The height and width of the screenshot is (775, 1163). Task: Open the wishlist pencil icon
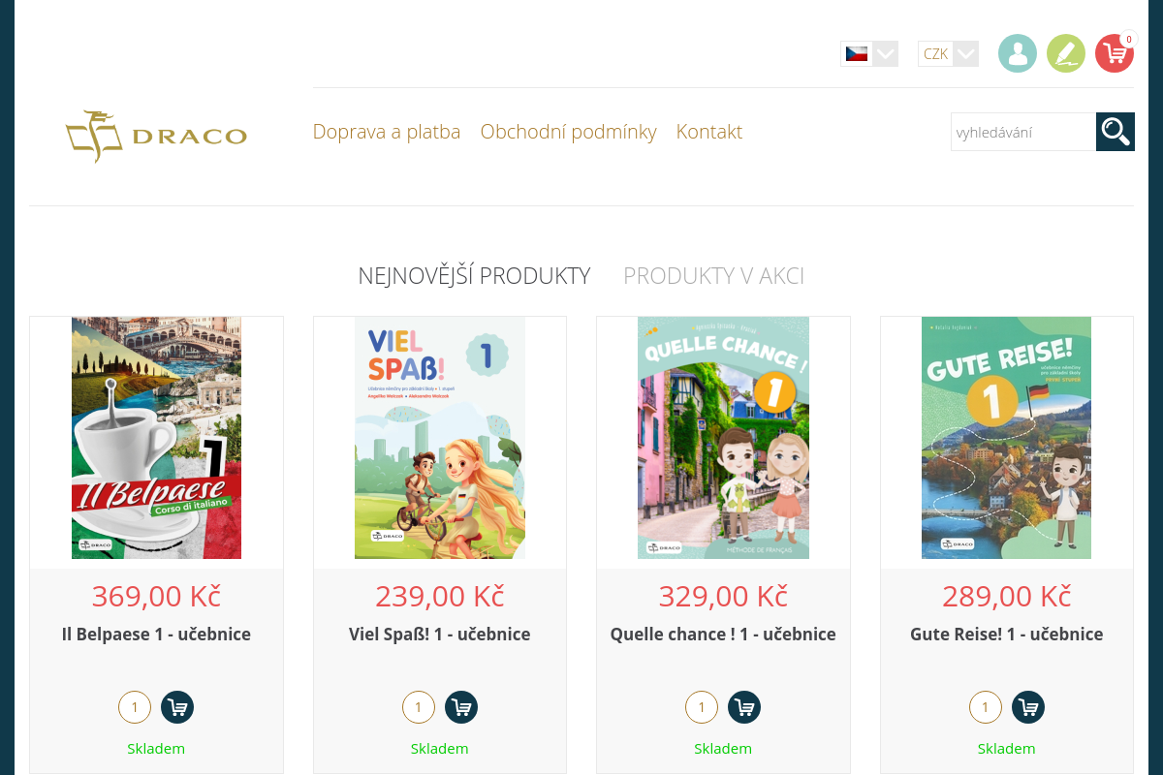(1065, 53)
